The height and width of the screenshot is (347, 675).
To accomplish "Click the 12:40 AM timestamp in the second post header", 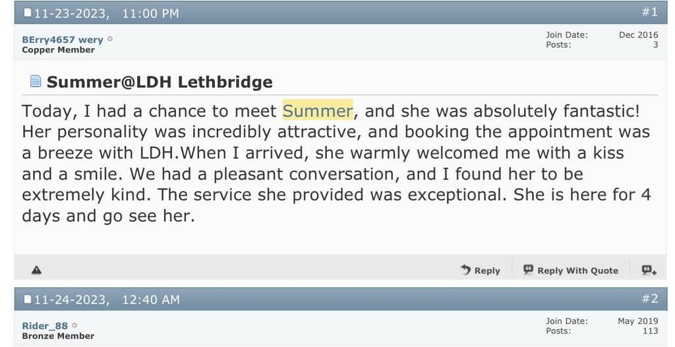I will 150,300.
